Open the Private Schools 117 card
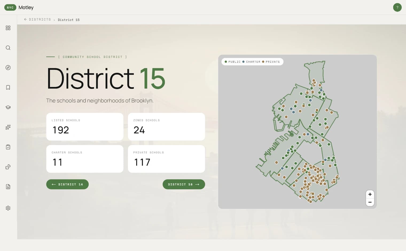This screenshot has width=406, height=251. pos(166,159)
